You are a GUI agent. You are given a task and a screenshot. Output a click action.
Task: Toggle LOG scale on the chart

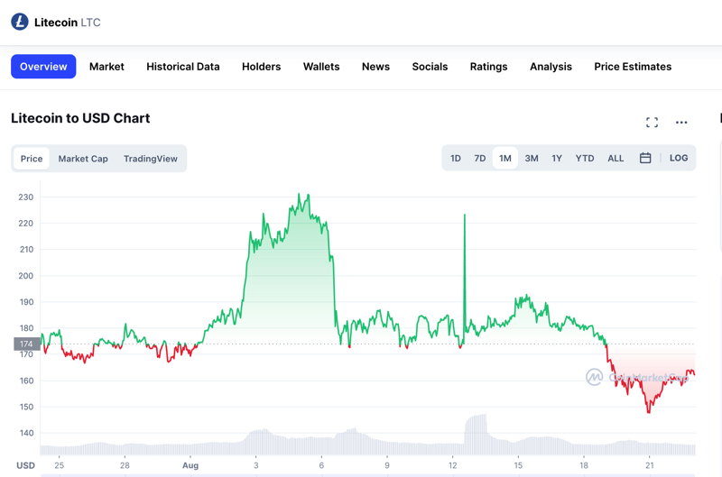[x=679, y=158]
